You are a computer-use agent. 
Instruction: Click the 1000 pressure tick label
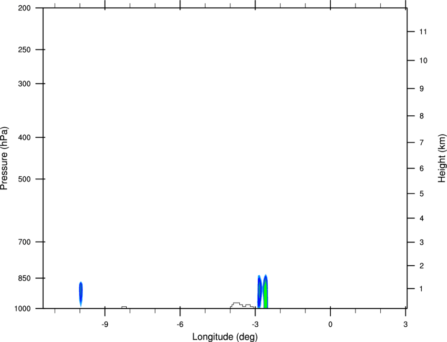22,308
